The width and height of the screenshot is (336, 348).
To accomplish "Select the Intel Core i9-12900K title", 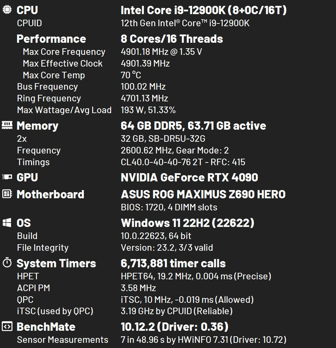I will click(x=204, y=10).
